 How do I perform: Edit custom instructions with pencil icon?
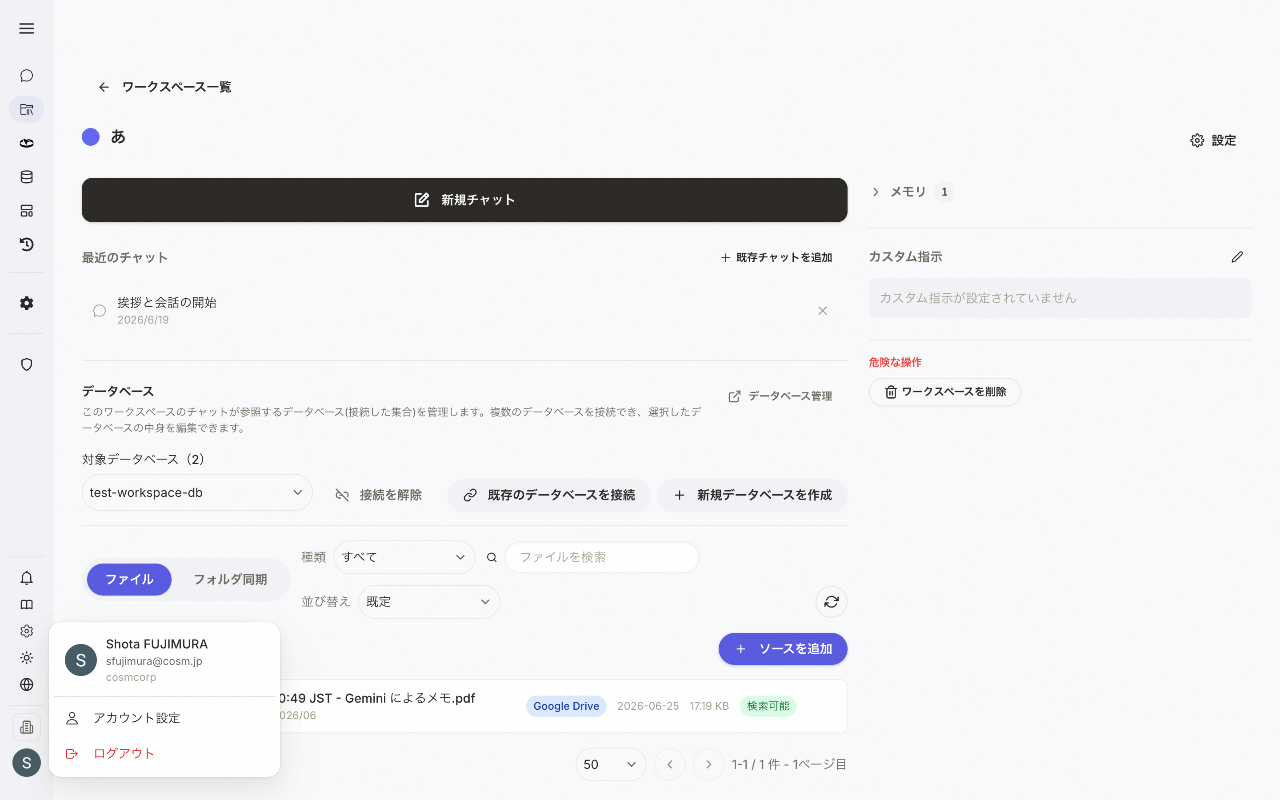(1237, 257)
